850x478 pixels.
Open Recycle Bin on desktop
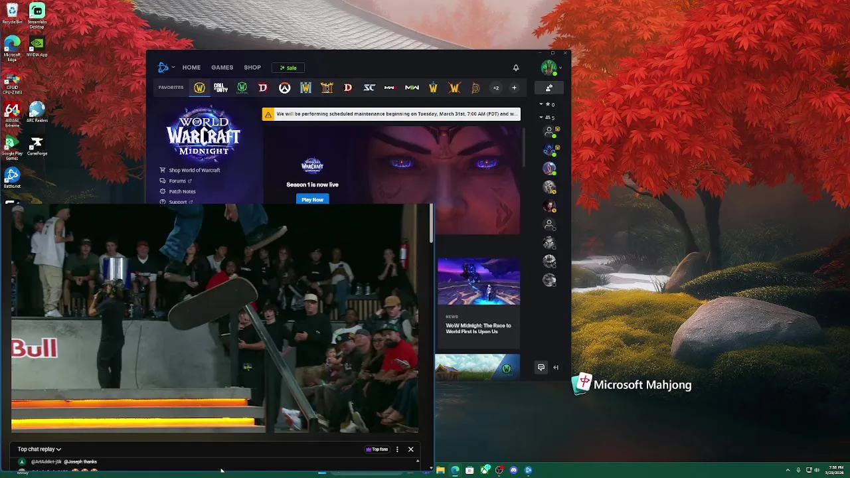pos(12,13)
